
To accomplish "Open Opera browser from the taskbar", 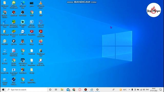I will (x=80, y=90).
